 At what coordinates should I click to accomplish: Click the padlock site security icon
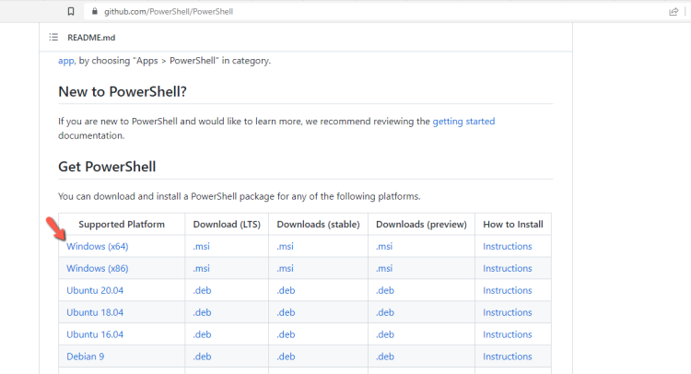tap(92, 11)
